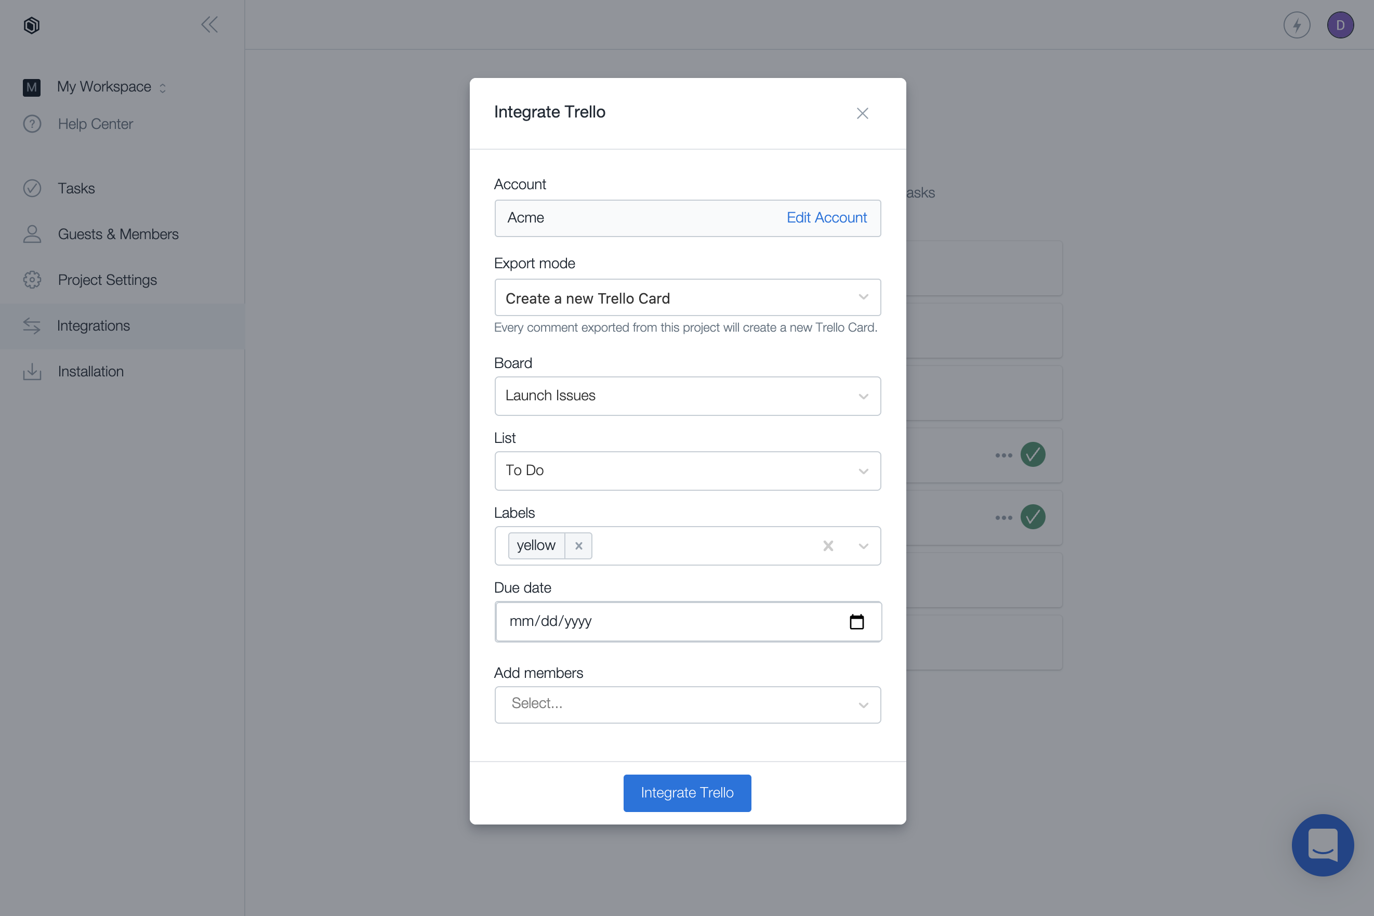Close the Integrate Trello dialog
This screenshot has width=1374, height=916.
point(862,113)
